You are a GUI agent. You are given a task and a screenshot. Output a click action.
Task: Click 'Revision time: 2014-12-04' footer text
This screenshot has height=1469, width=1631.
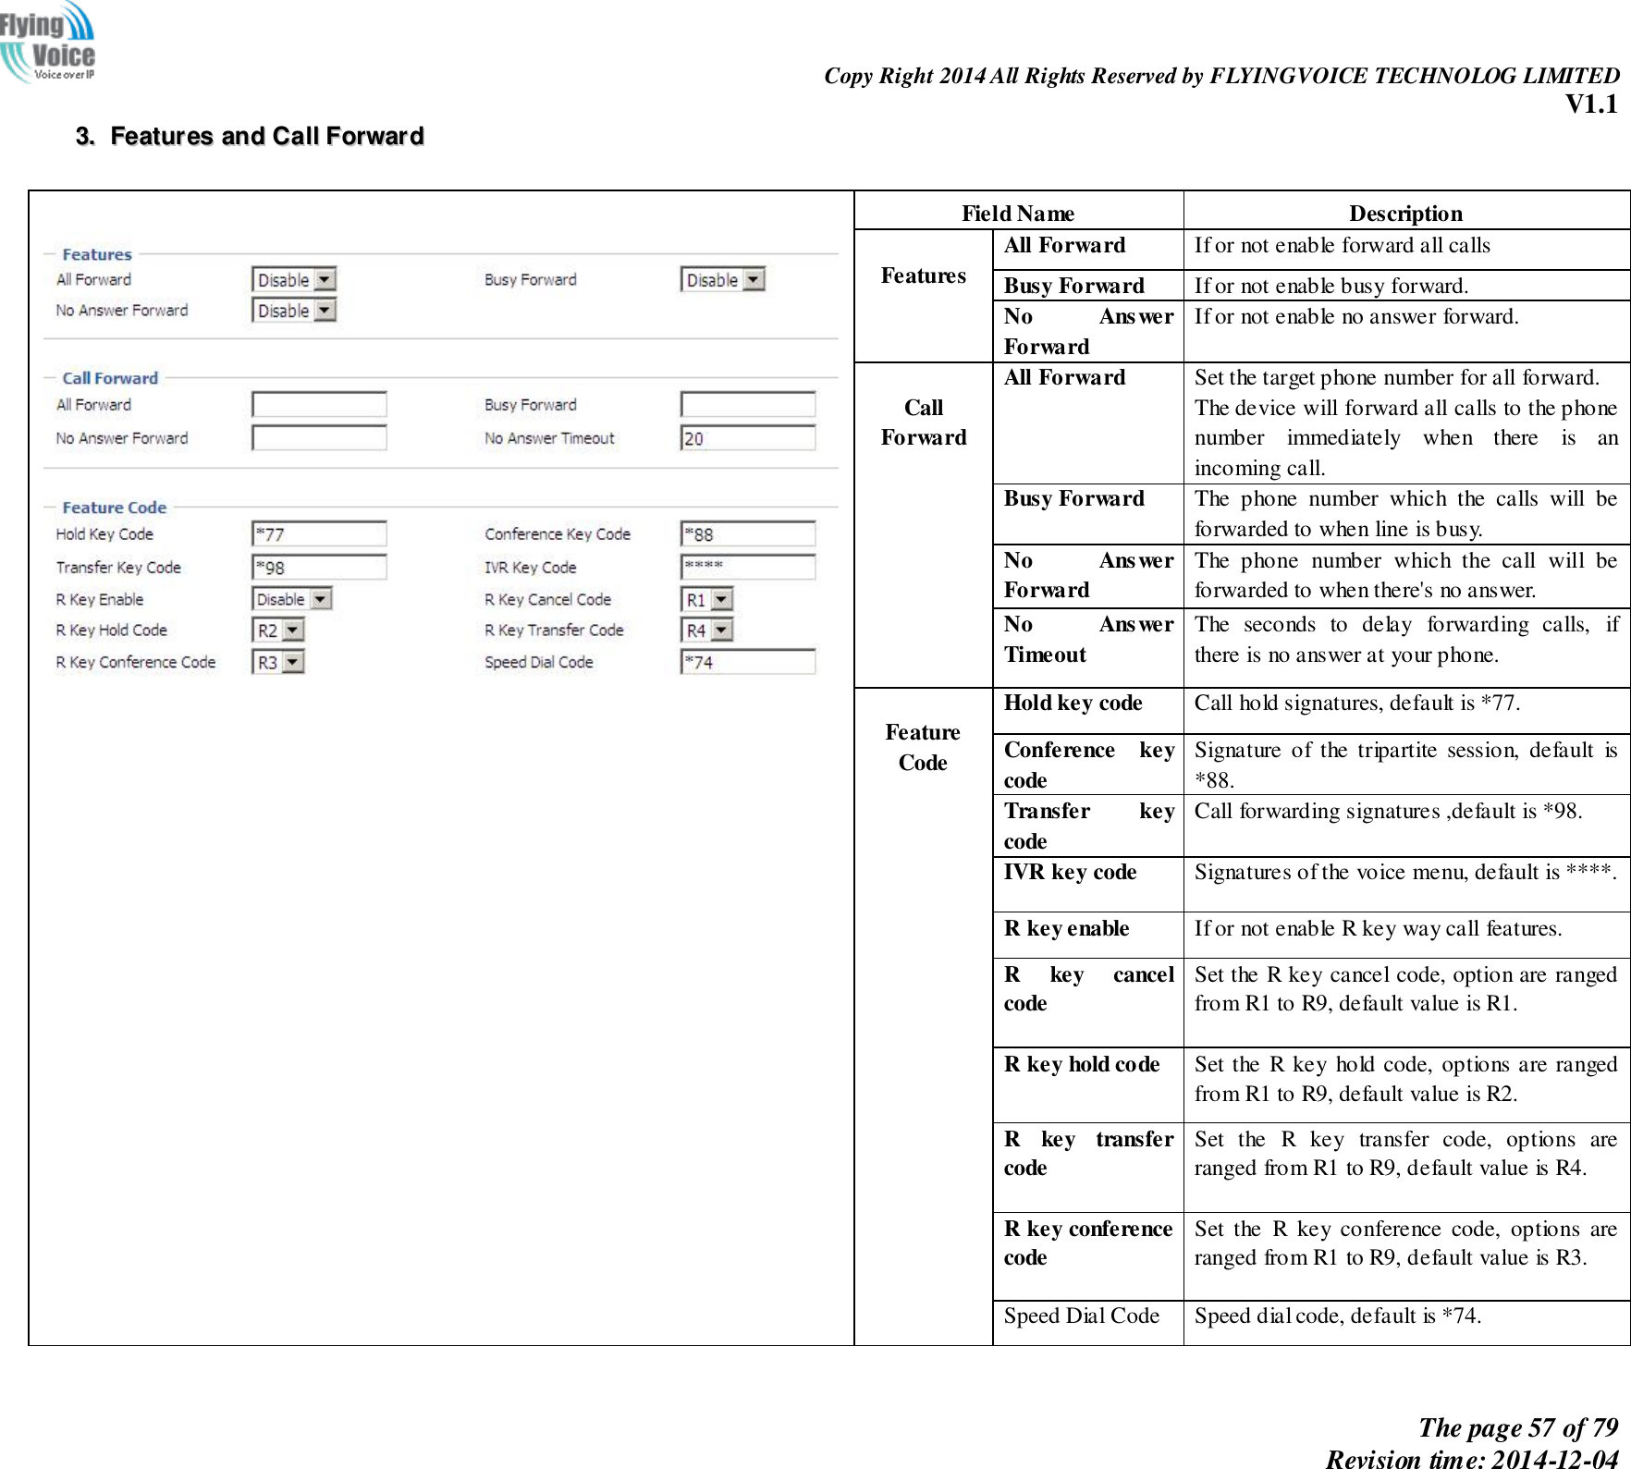(x=1472, y=1458)
